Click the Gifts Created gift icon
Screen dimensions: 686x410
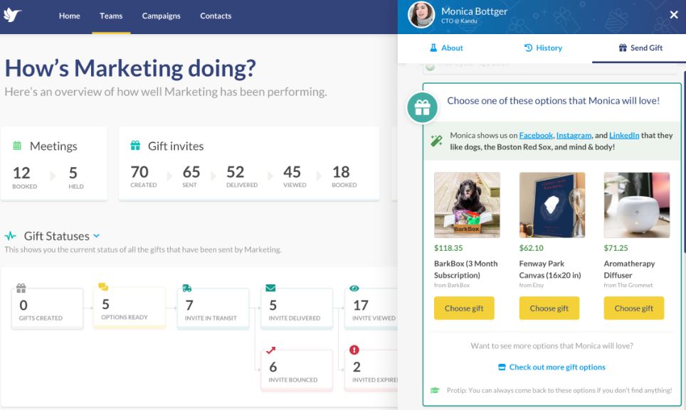click(x=21, y=288)
